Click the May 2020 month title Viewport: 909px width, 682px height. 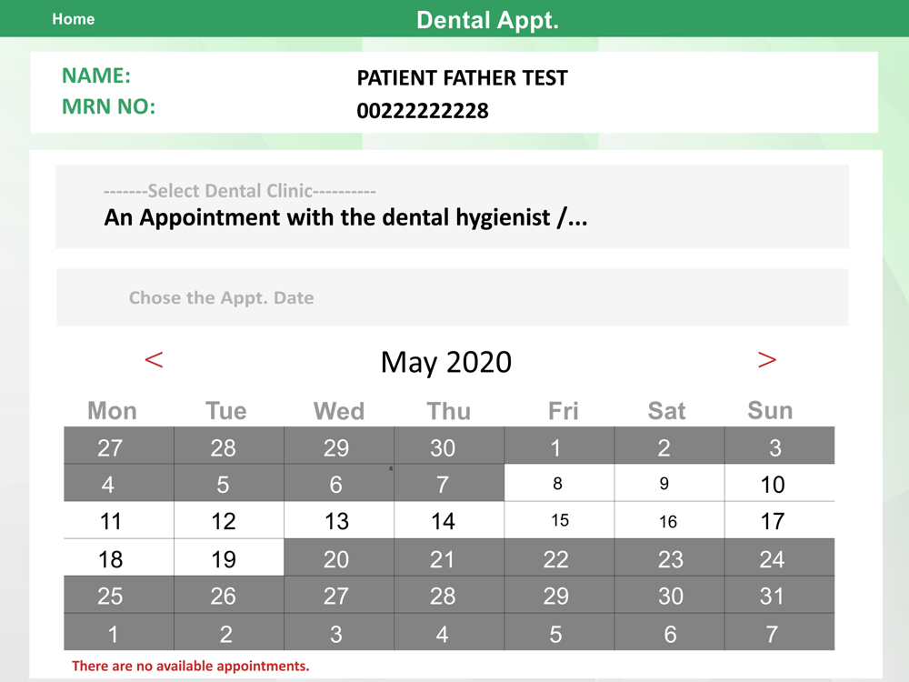click(x=446, y=362)
